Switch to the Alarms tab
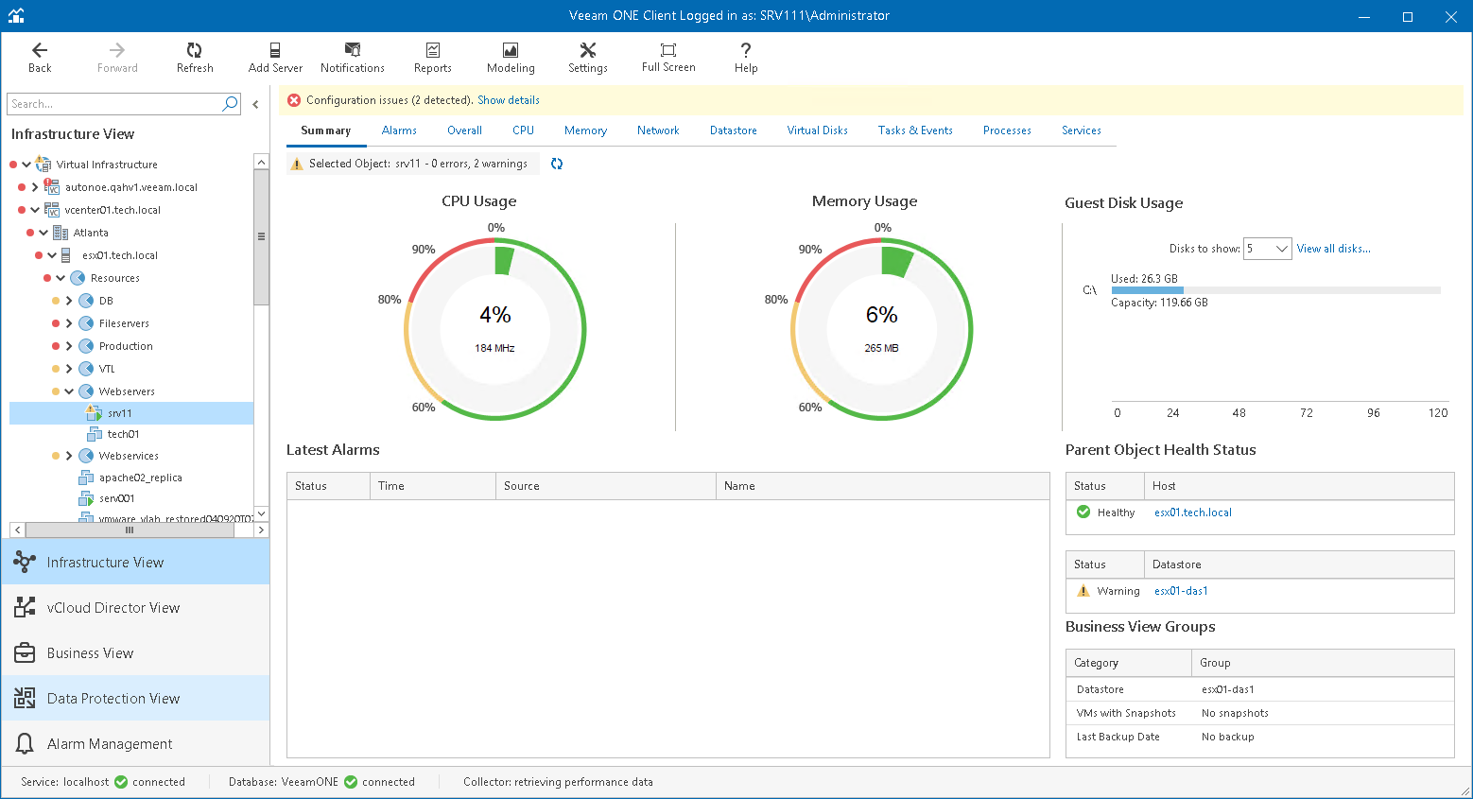 (x=399, y=130)
